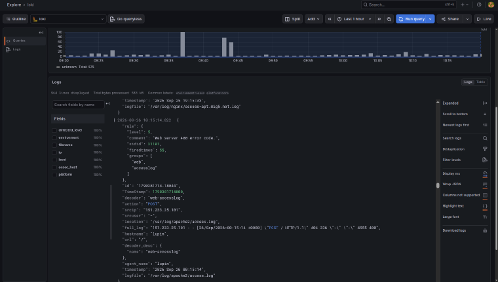Open Run query interval dropdown arrow
Image resolution: width=498 pixels, height=282 pixels.
[431, 19]
